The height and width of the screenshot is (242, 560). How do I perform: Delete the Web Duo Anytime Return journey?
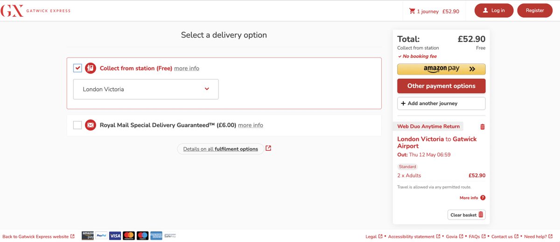click(483, 127)
